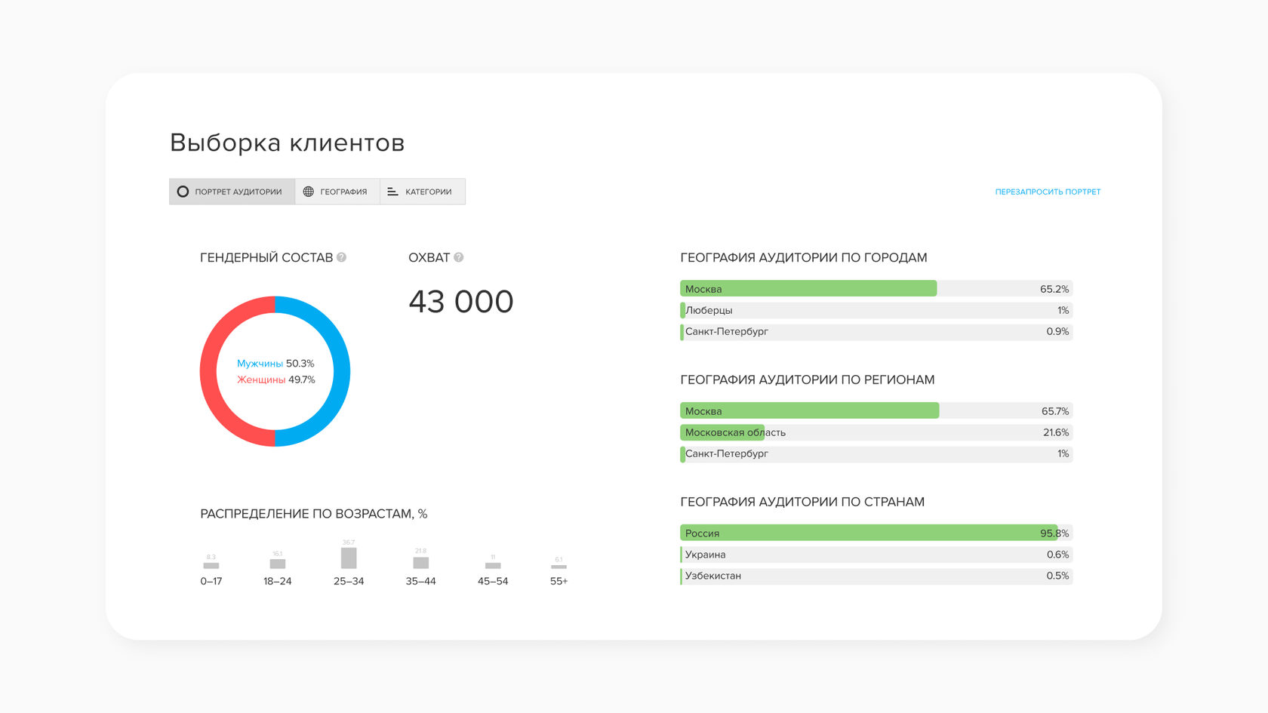Click the globe icon on ГЕОГРАФИЯ tab

308,192
